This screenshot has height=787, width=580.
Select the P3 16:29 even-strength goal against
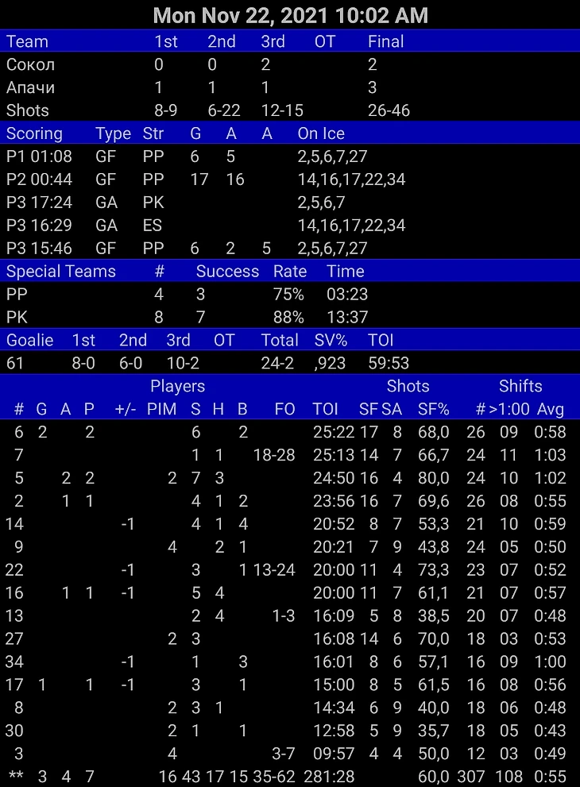pos(290,226)
